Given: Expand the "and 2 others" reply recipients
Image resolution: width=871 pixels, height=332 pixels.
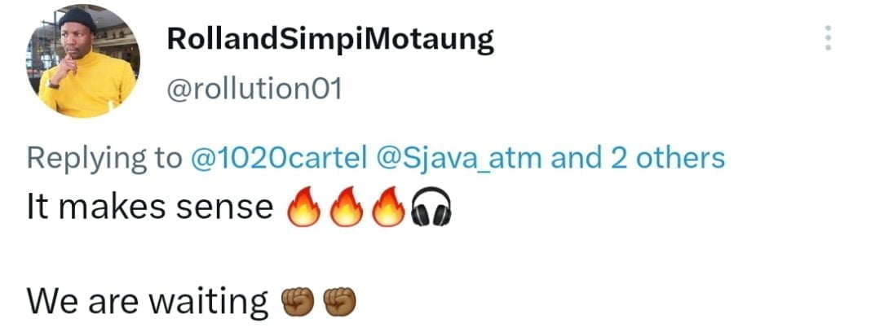Looking at the screenshot, I should (638, 159).
